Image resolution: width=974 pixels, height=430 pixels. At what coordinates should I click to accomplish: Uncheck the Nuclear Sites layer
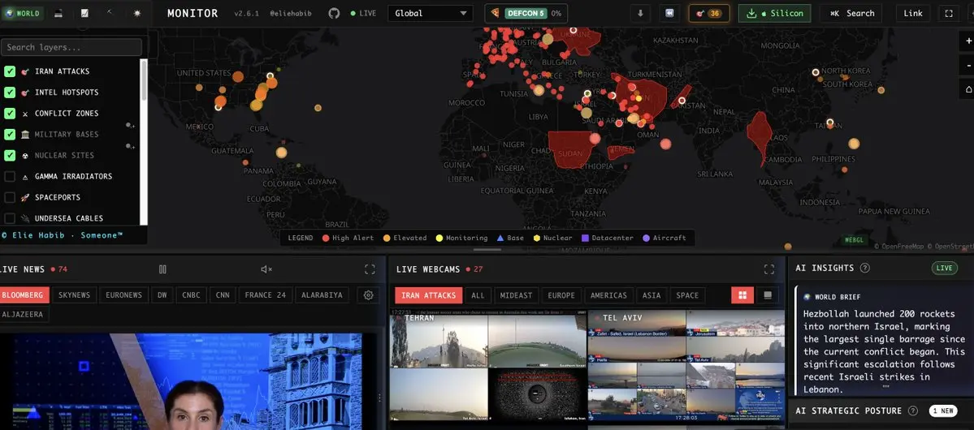(10, 155)
